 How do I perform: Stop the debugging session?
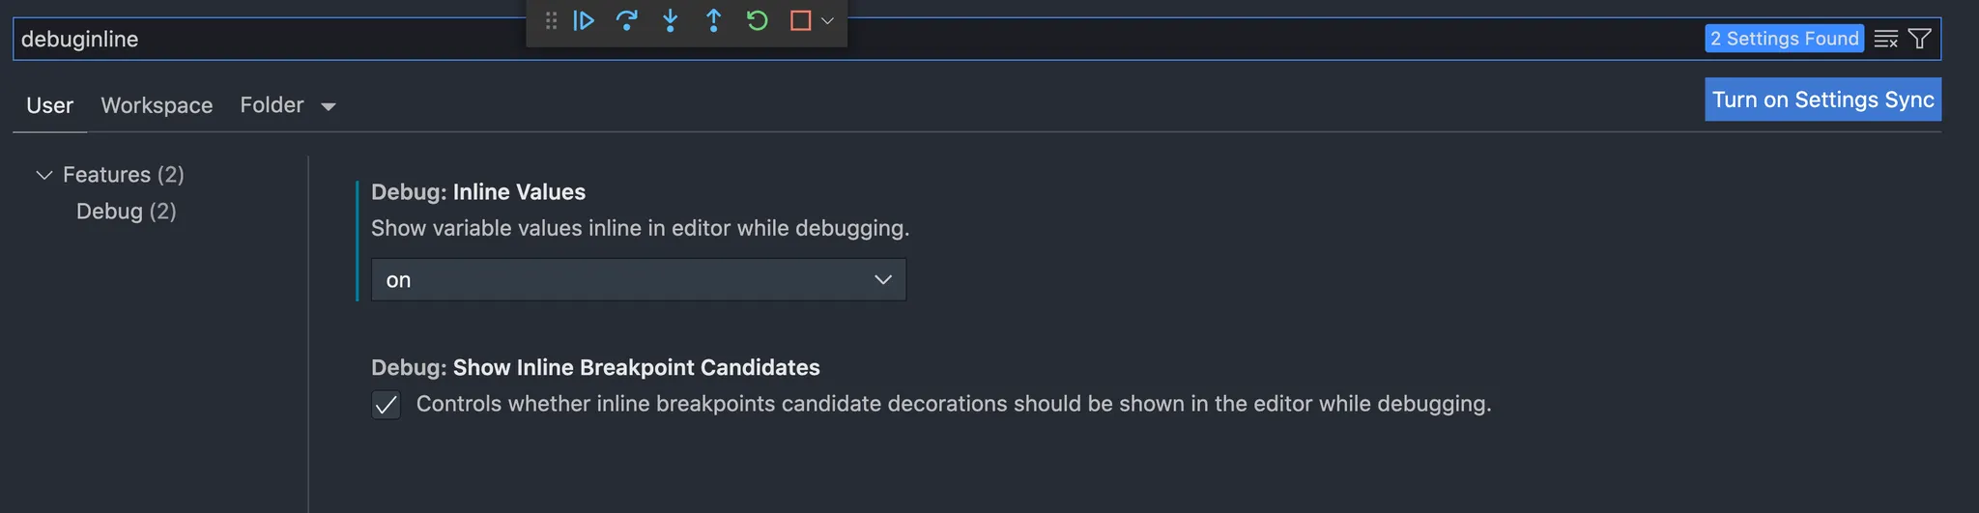coord(800,20)
